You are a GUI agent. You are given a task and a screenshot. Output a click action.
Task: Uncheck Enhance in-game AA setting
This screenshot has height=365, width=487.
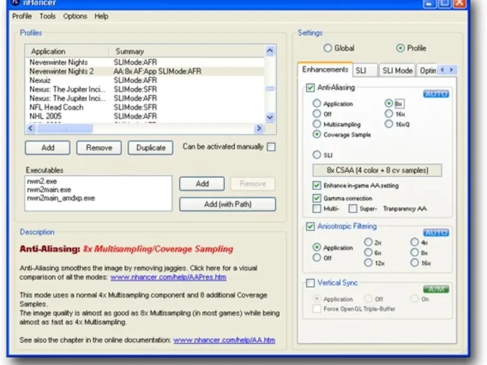[x=317, y=186]
